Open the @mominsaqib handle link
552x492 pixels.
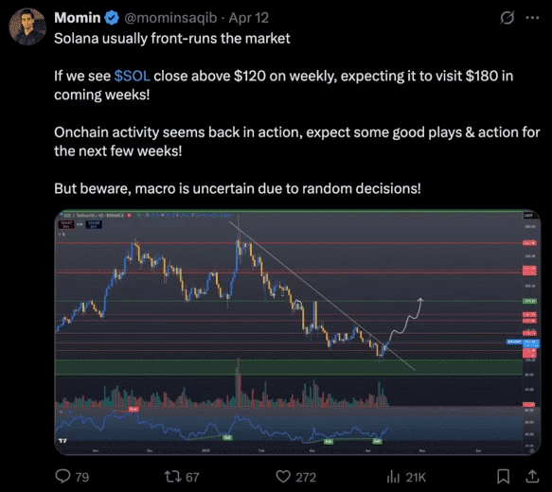tap(170, 18)
